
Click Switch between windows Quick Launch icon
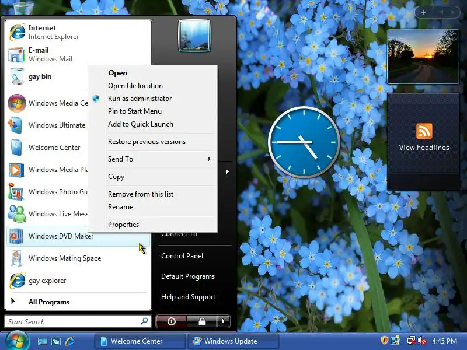click(x=56, y=341)
